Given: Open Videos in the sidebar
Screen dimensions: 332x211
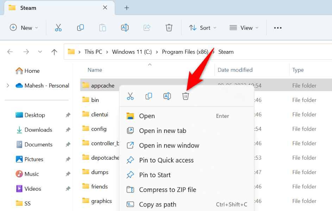Looking at the screenshot, I should click(29, 188).
